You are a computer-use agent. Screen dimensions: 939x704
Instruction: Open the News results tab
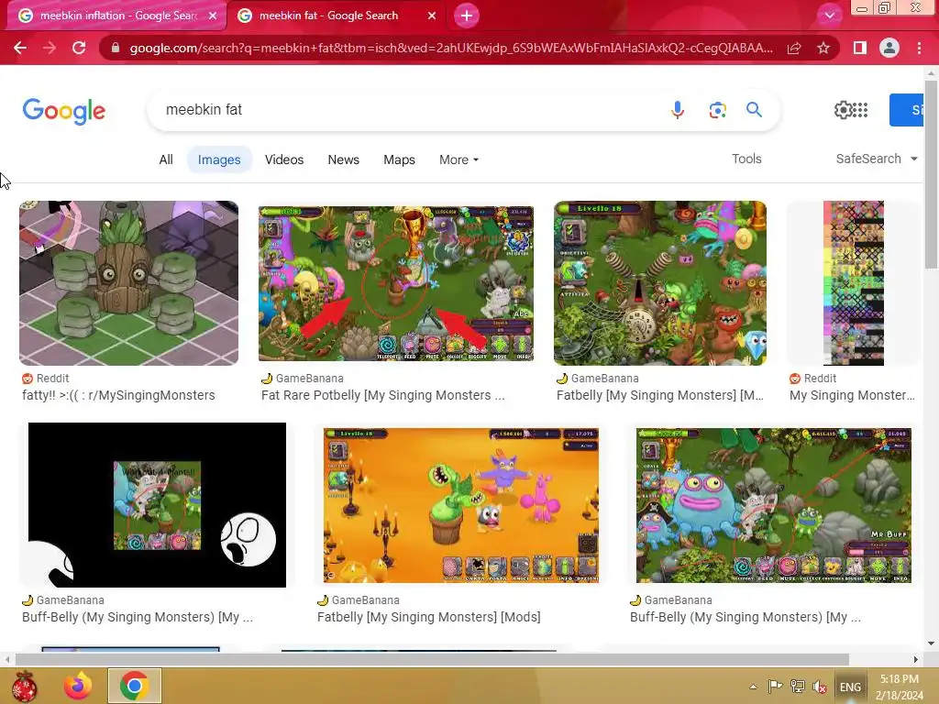click(x=343, y=159)
